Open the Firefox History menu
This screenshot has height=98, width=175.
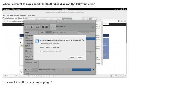point(16,16)
